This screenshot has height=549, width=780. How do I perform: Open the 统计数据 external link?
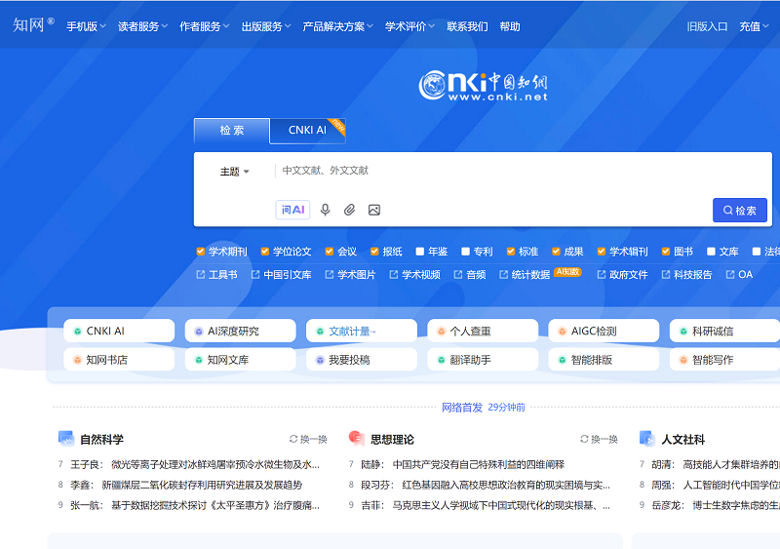[x=525, y=275]
